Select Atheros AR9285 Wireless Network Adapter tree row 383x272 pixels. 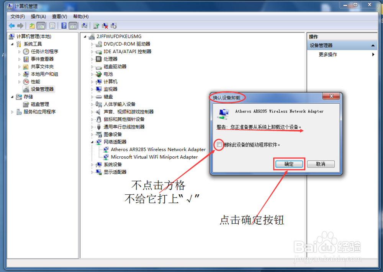tap(158, 150)
